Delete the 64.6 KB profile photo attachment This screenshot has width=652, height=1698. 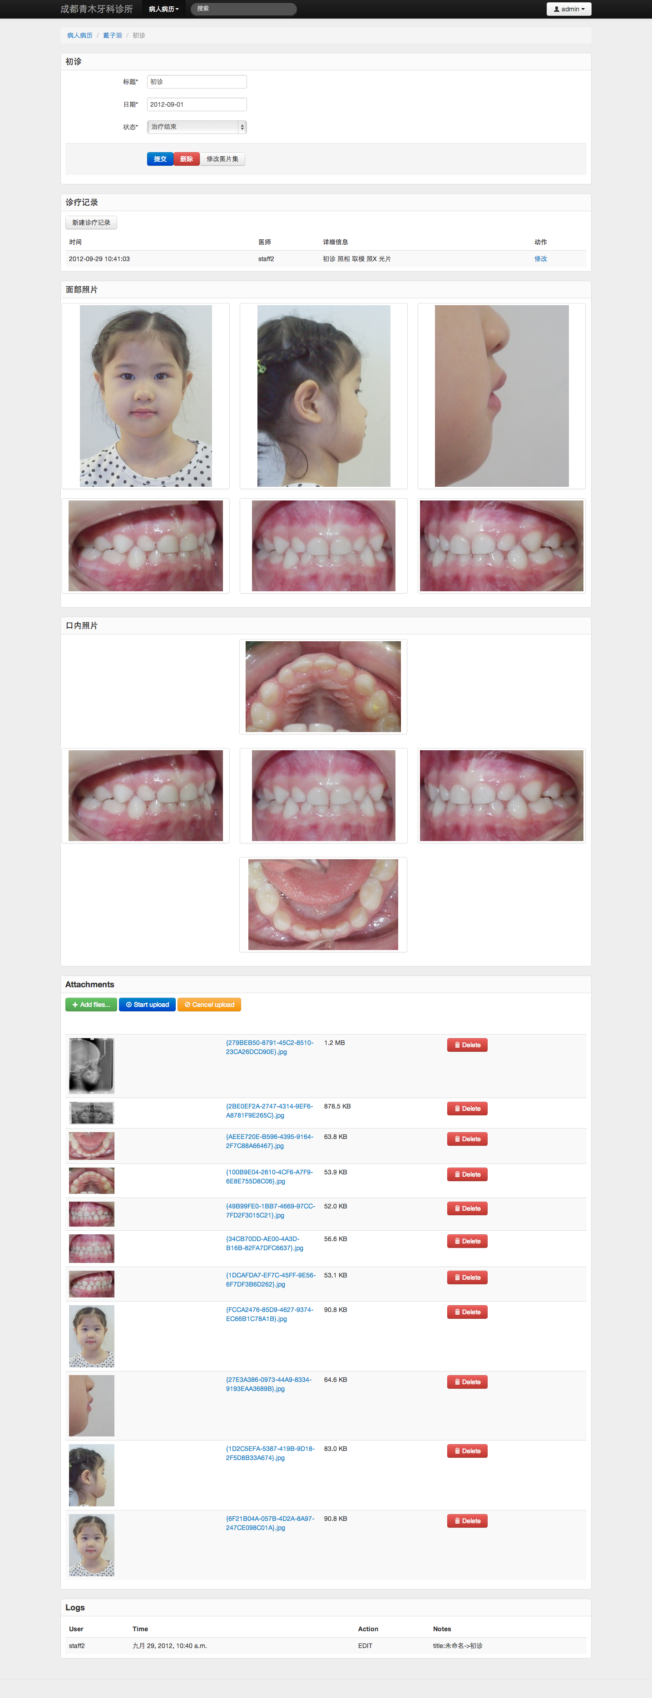467,1381
